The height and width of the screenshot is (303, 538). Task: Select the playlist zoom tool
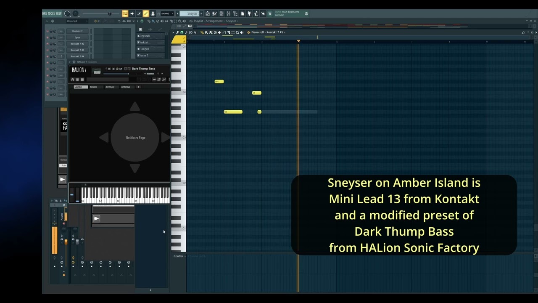coord(180,21)
